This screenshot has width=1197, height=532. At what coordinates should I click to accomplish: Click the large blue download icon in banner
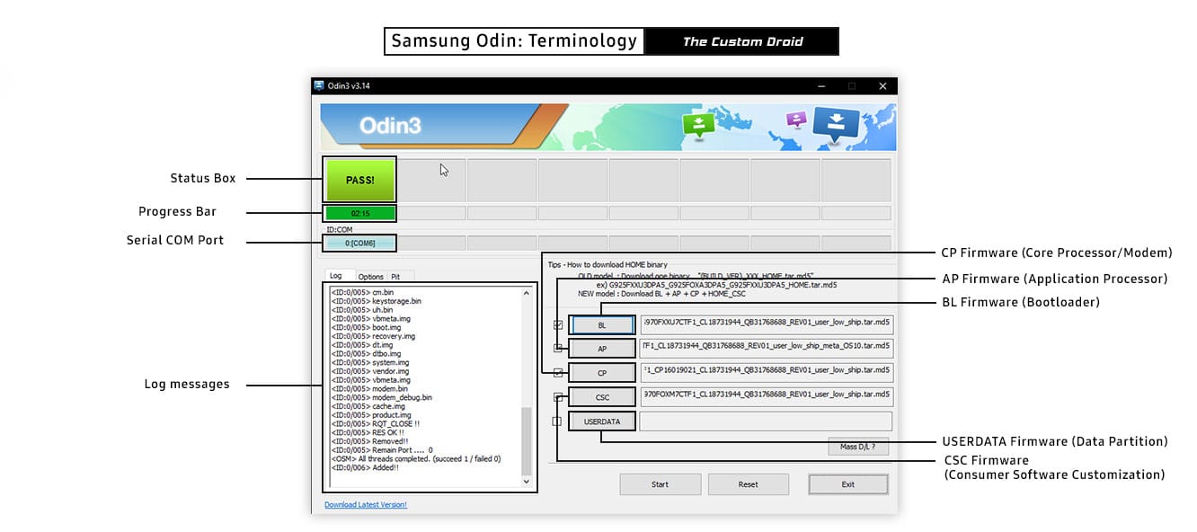point(836,124)
